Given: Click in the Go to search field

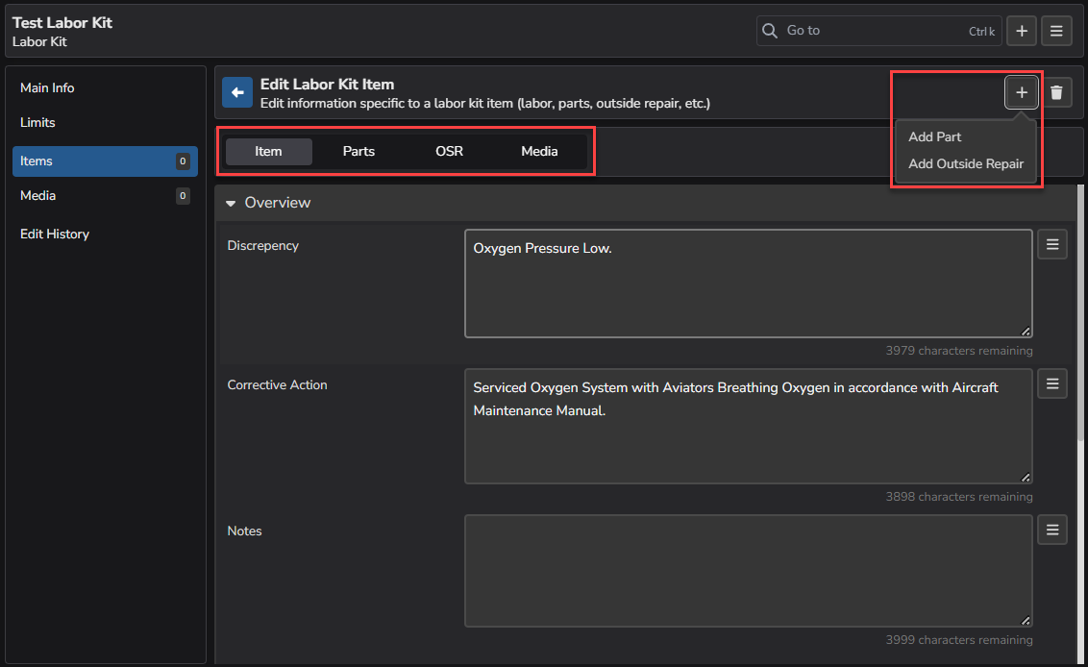Looking at the screenshot, I should coord(870,31).
